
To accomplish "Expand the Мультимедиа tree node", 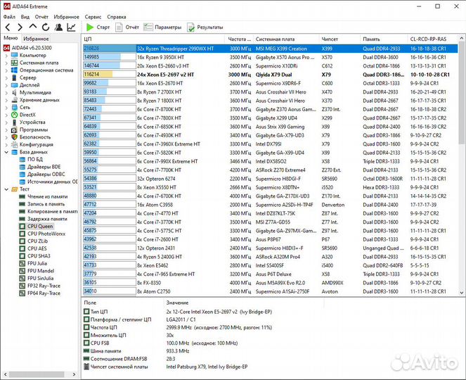I will coord(6,93).
